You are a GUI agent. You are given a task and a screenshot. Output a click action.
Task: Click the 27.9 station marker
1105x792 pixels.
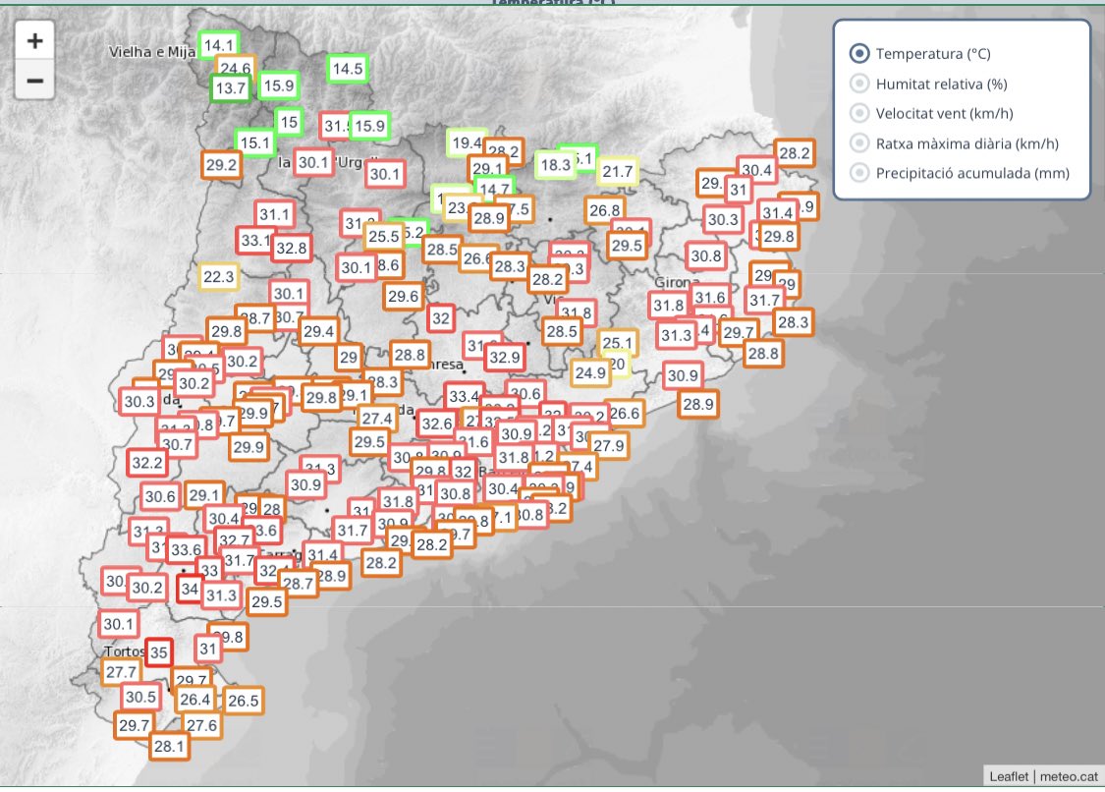click(608, 445)
